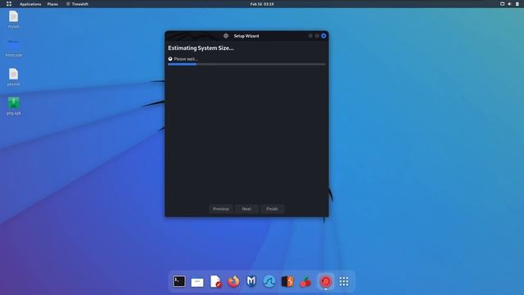This screenshot has width=524, height=295.
Task: Maximize the Setup Wizard window
Action: click(317, 36)
